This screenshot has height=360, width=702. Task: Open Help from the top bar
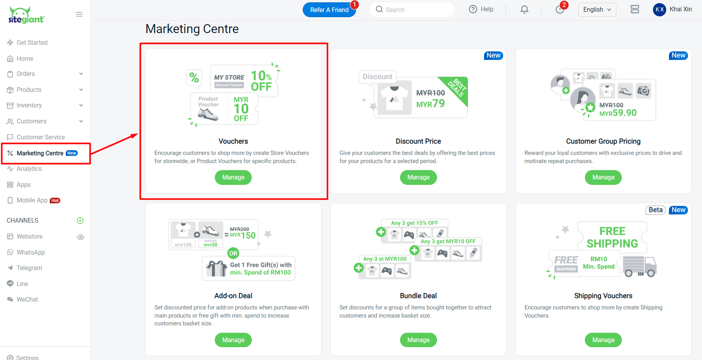click(x=481, y=9)
